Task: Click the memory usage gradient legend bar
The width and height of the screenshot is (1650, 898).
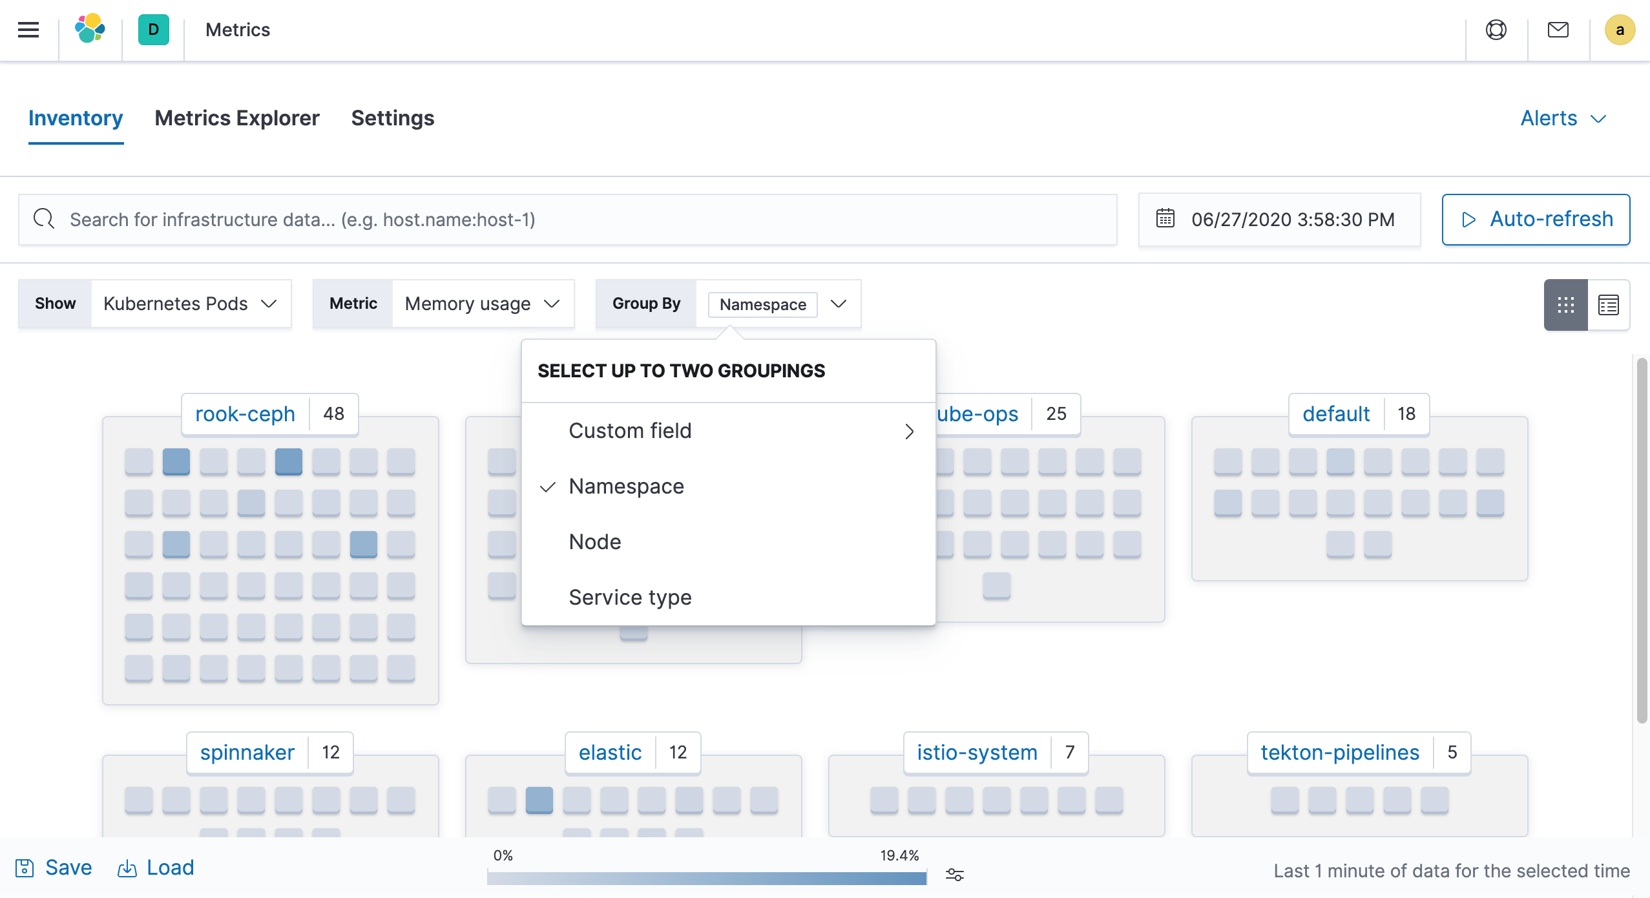Action: [x=707, y=877]
